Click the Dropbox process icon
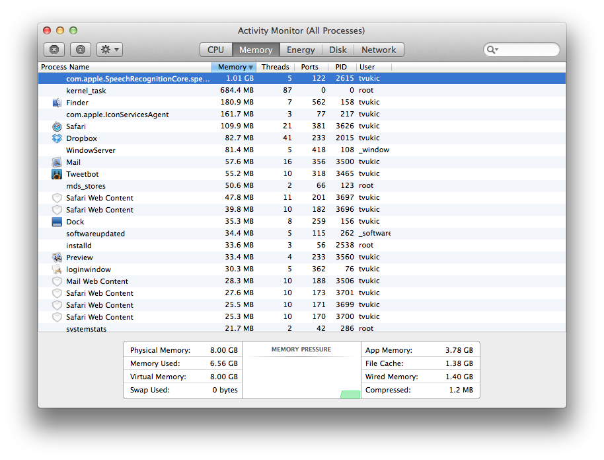 click(57, 138)
